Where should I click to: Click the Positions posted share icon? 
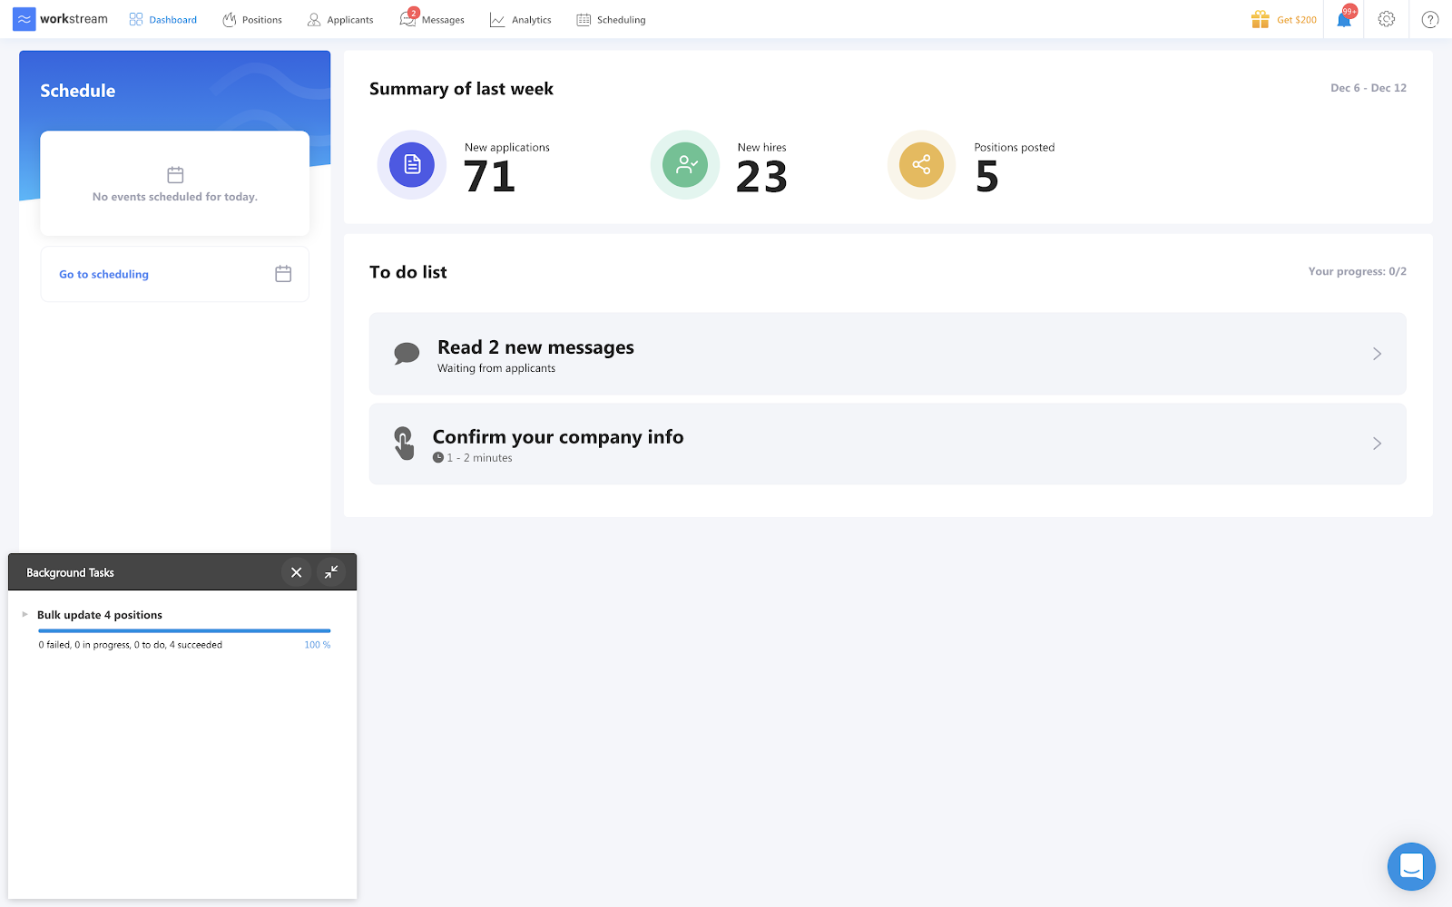(x=921, y=164)
